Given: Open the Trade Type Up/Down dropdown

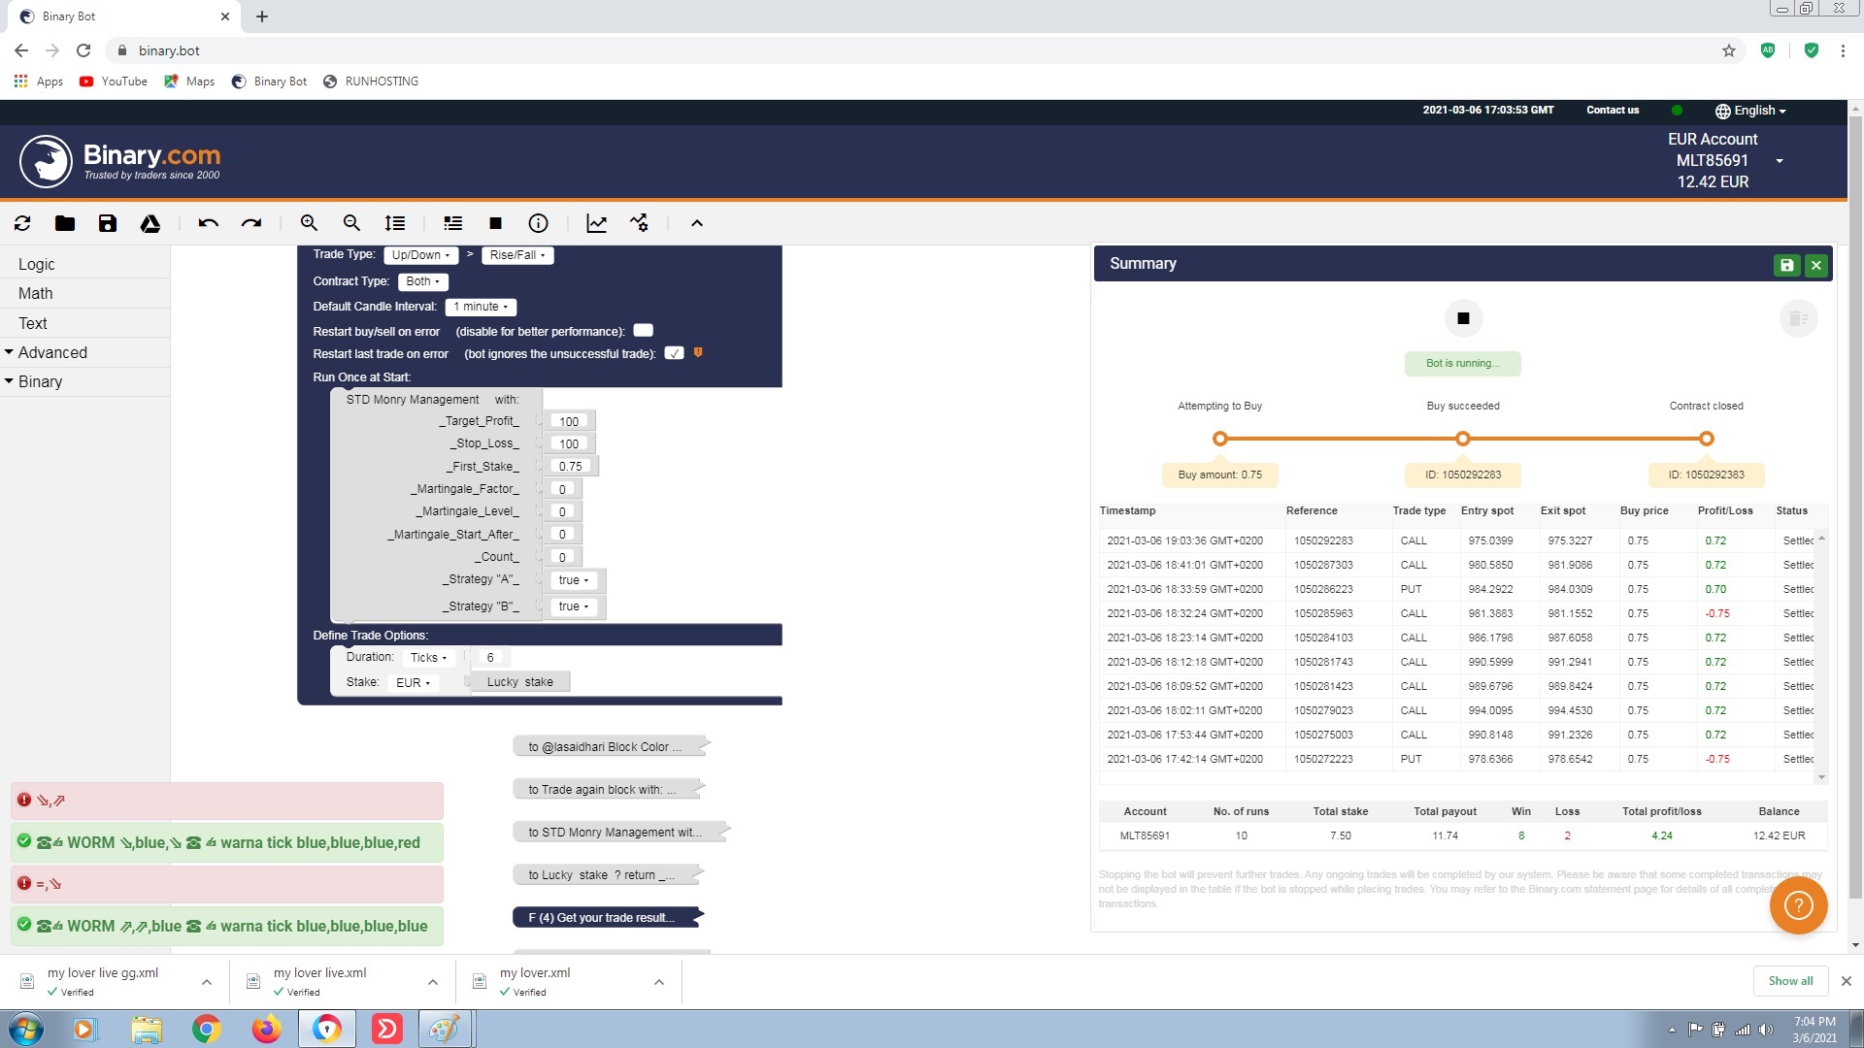Looking at the screenshot, I should pyautogui.click(x=421, y=254).
